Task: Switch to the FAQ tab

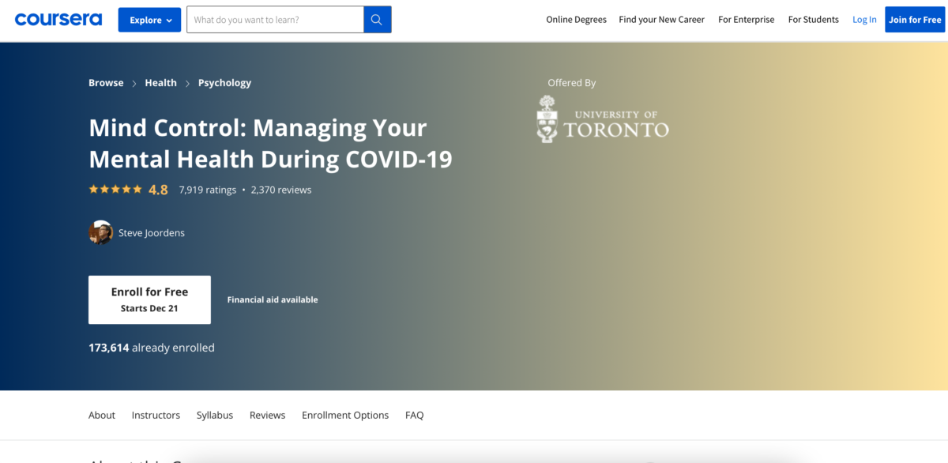Action: tap(415, 415)
